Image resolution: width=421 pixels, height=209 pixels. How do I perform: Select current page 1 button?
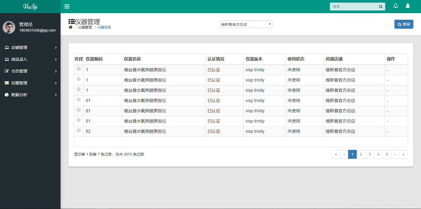352,154
